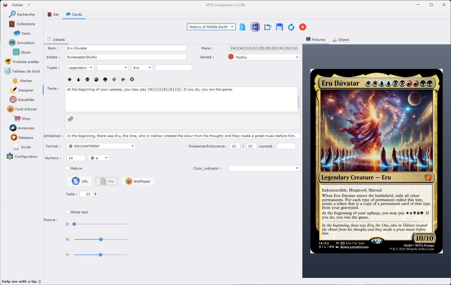Open Recherche in the sidebar
This screenshot has height=285, width=451.
(x=22, y=14)
